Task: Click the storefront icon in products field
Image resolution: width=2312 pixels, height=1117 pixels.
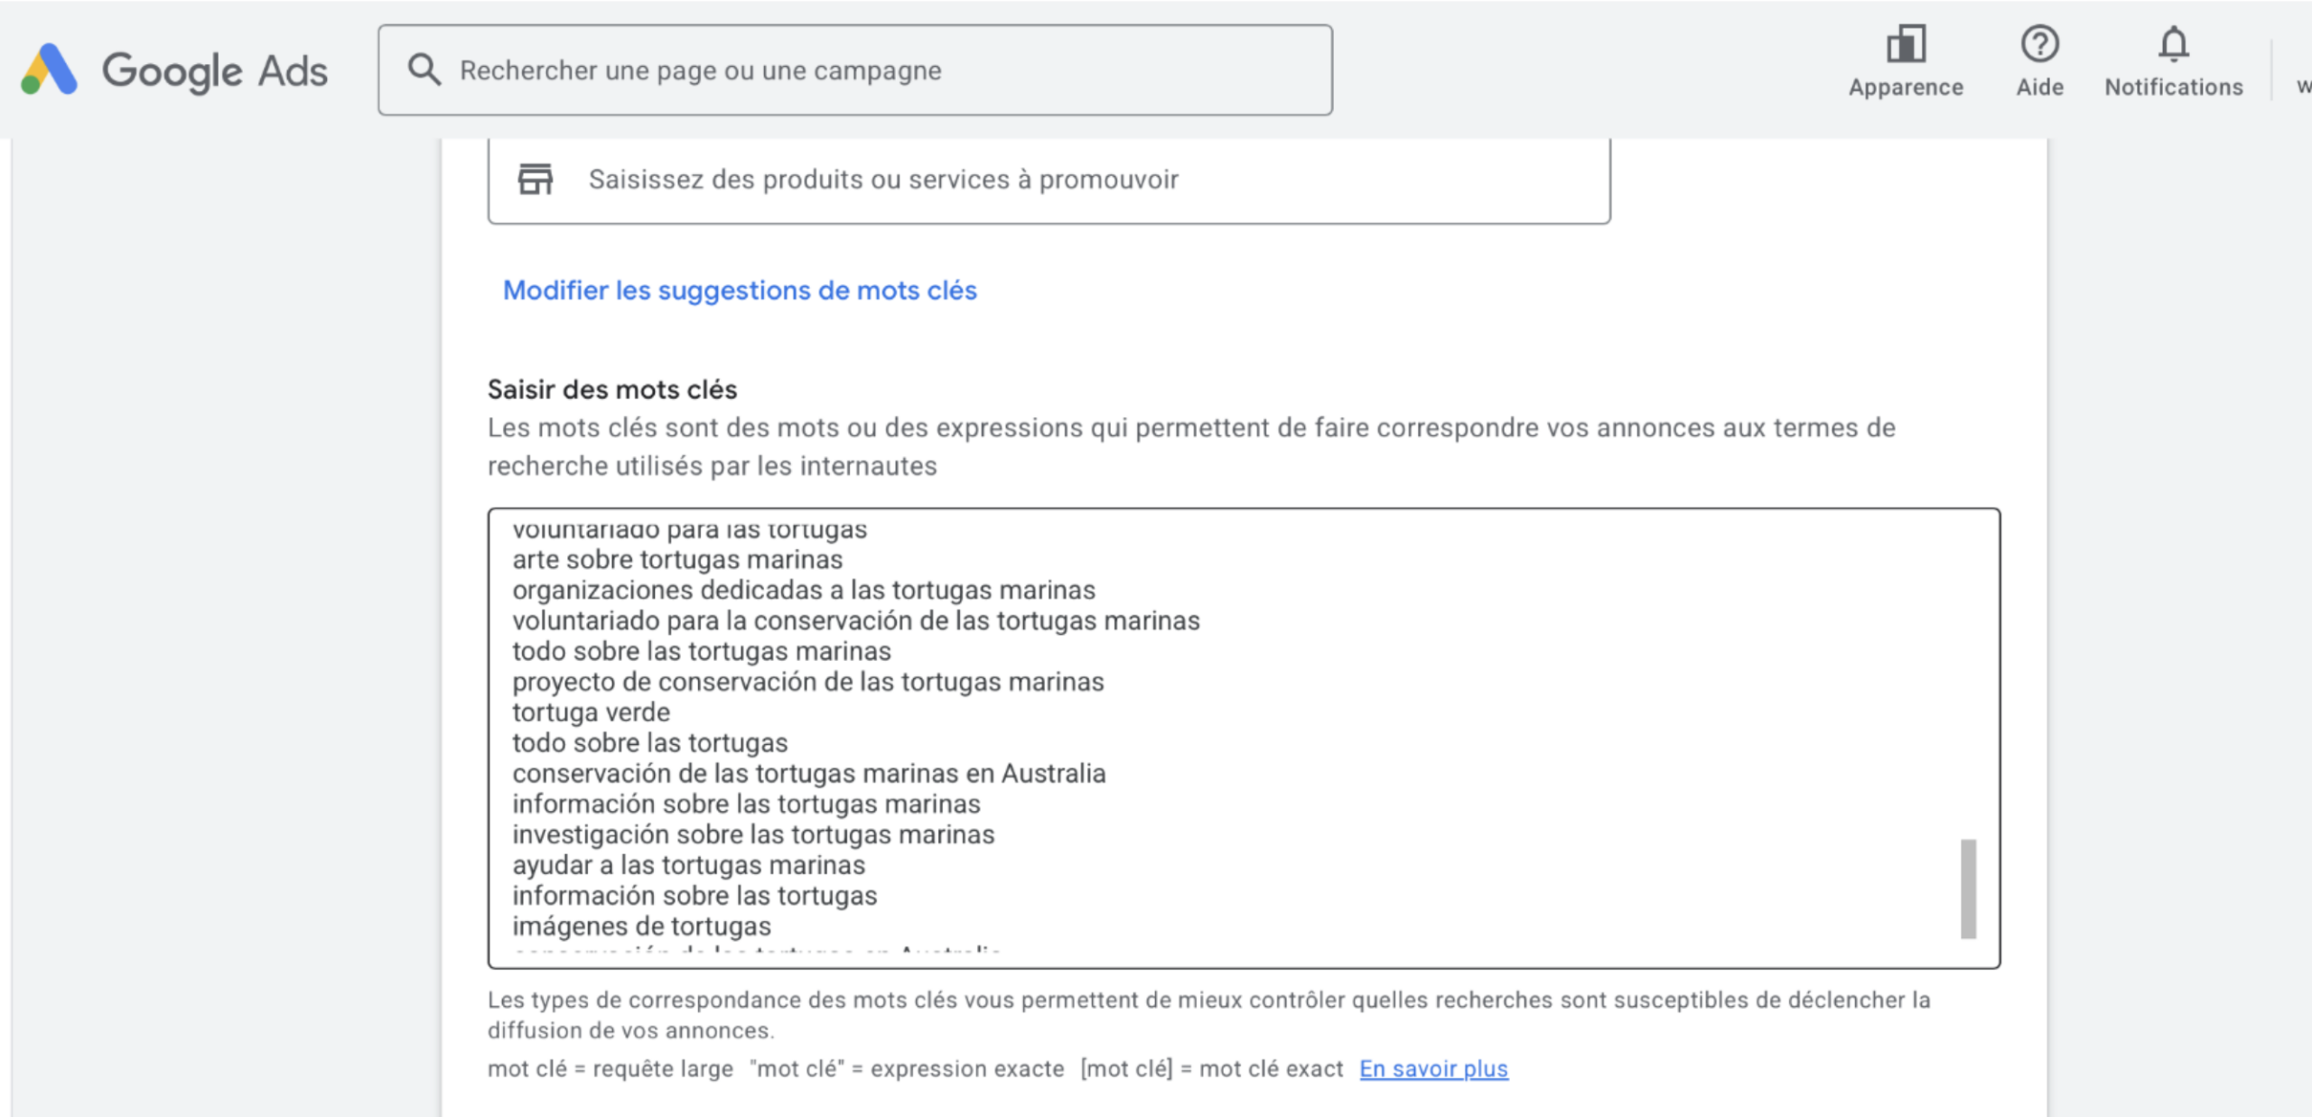Action: 535,179
